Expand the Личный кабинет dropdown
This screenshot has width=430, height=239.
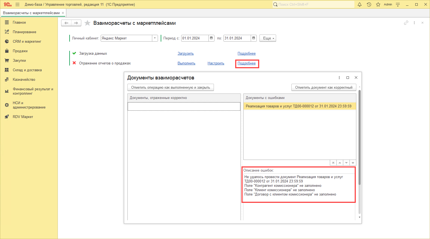[155, 38]
